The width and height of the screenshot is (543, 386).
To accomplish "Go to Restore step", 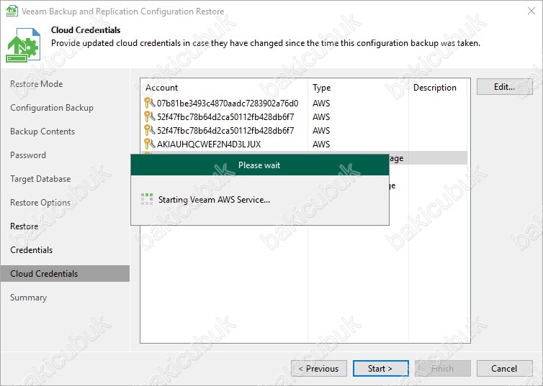I will pos(24,226).
